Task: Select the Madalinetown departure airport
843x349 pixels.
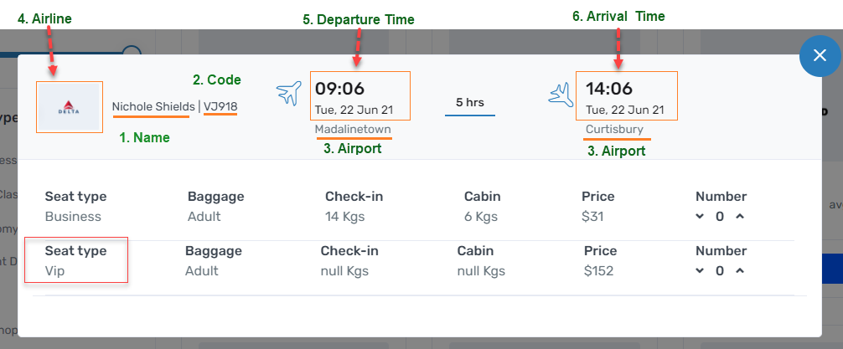Action: click(x=353, y=130)
